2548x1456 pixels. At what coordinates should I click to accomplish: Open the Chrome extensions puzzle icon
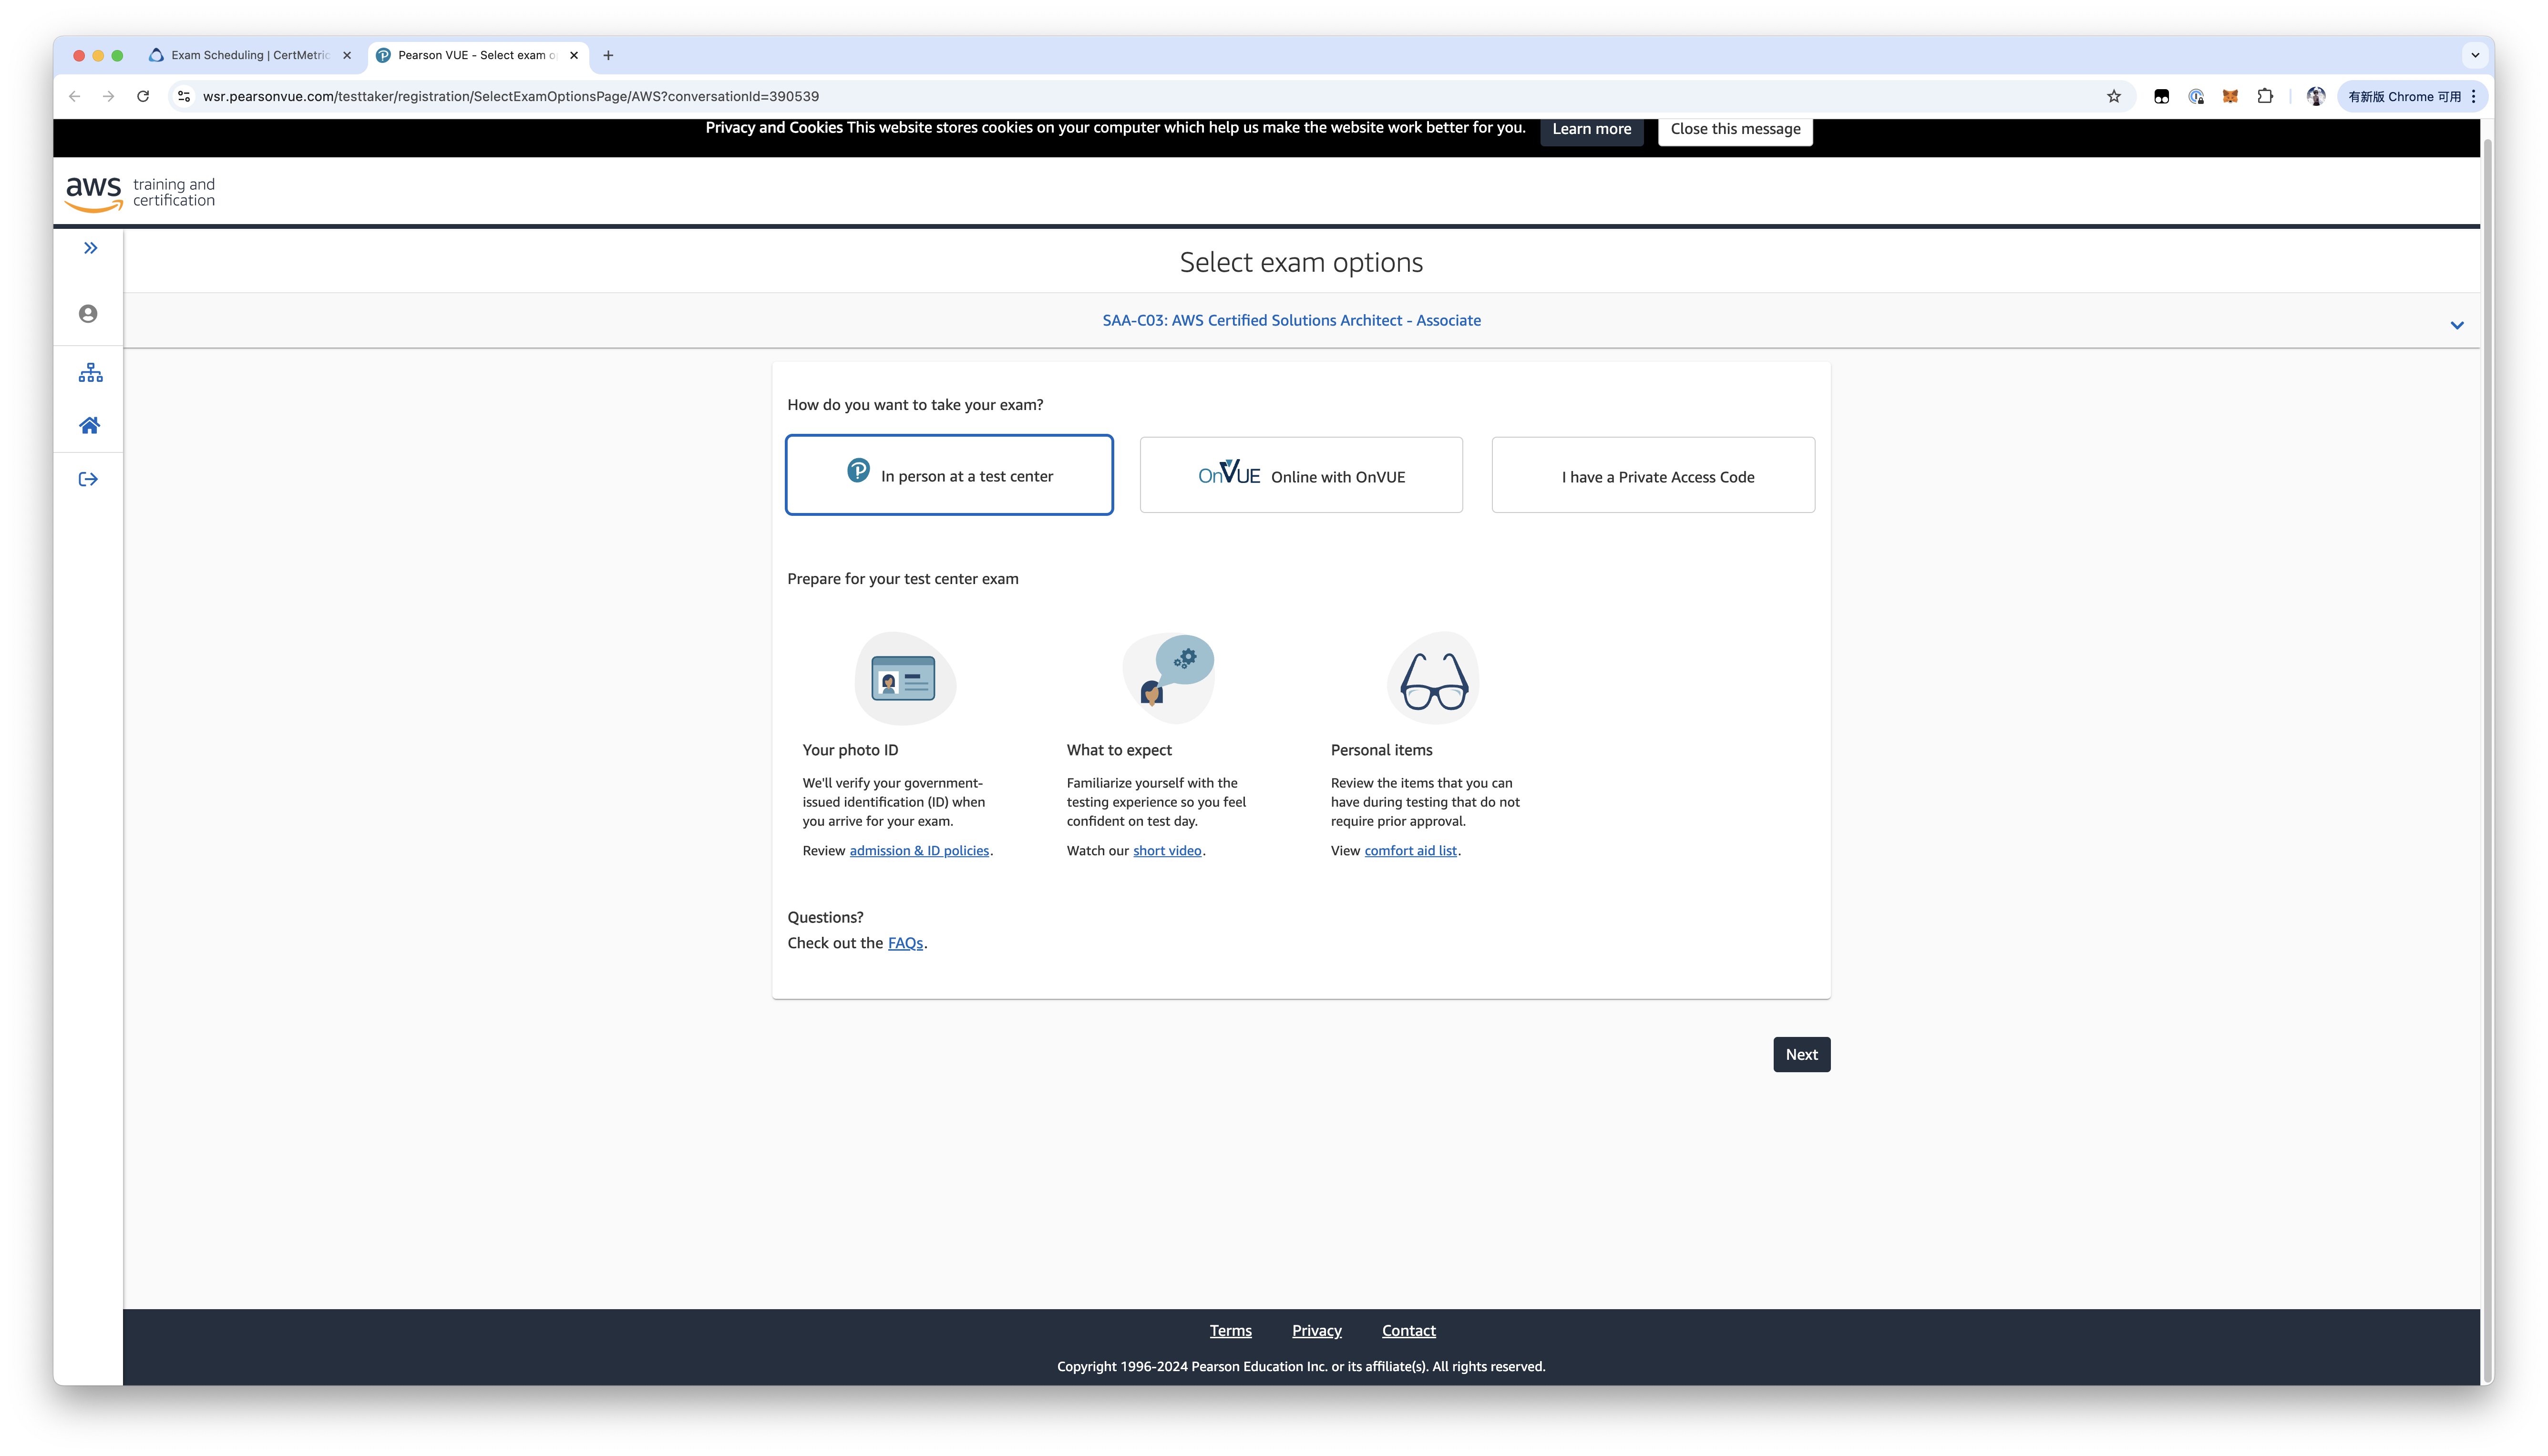point(2265,96)
